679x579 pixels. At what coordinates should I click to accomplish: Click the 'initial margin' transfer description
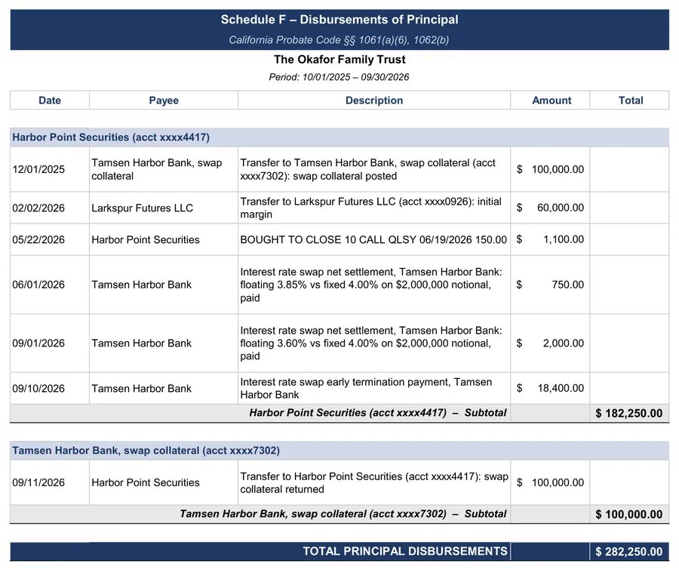tap(370, 208)
